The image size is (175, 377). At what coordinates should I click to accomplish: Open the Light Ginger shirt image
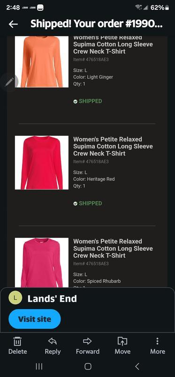pyautogui.click(x=42, y=62)
